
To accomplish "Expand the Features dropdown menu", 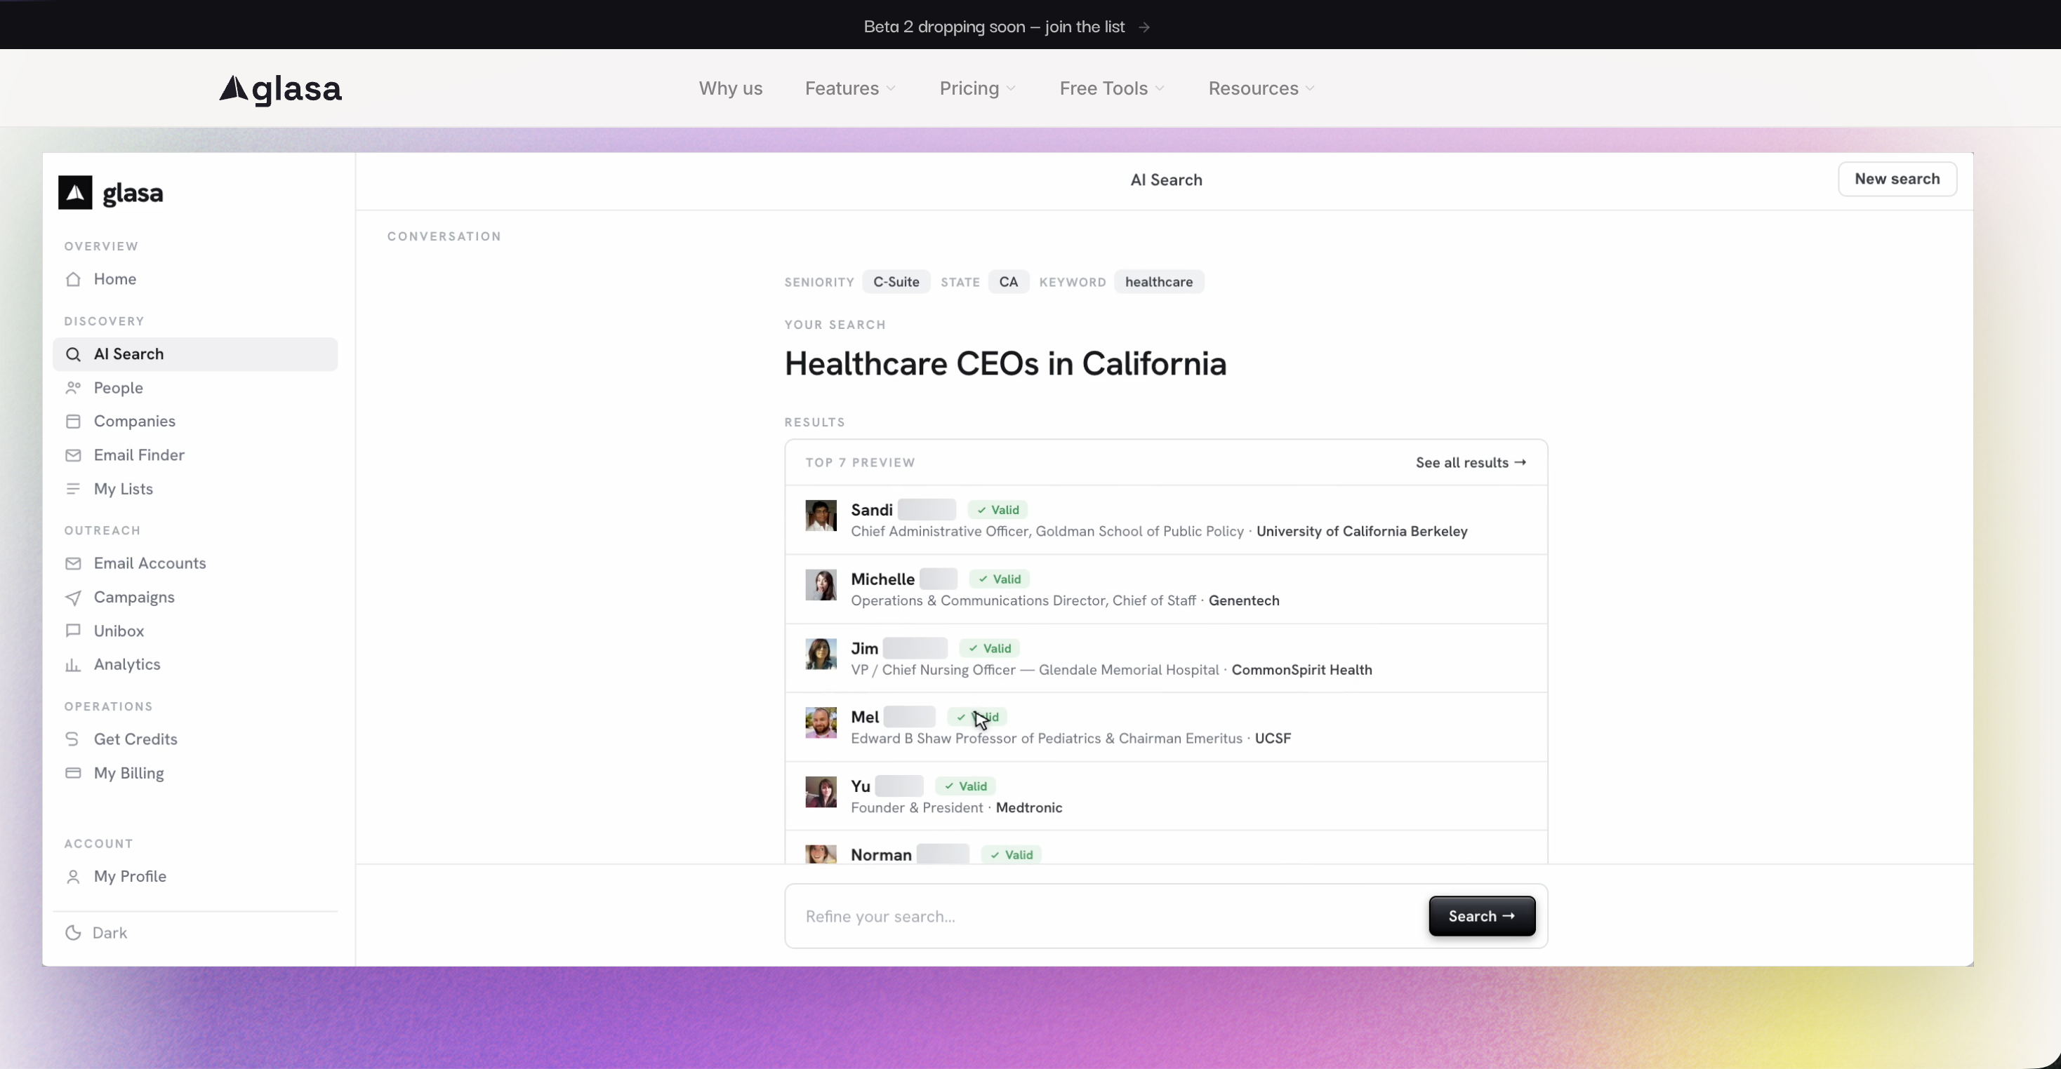I will coord(851,88).
